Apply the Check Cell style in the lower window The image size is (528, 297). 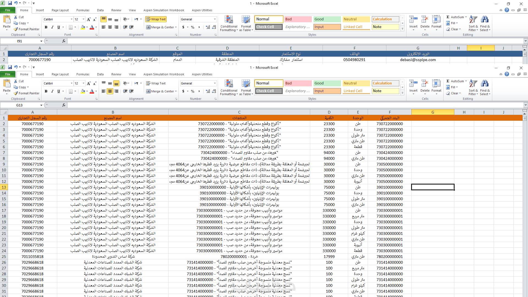(269, 91)
